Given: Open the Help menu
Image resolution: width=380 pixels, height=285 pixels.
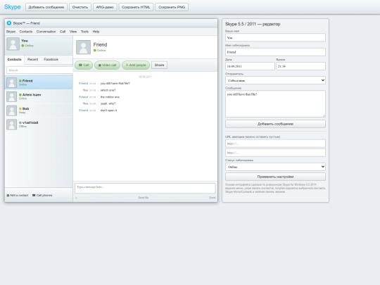Looking at the screenshot, I should point(96,32).
